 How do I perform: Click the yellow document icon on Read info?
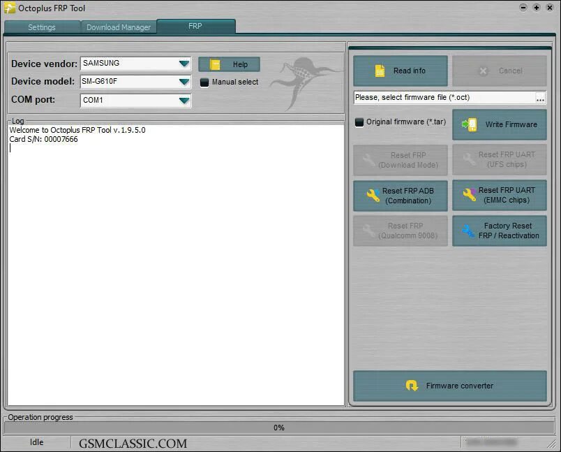point(380,71)
